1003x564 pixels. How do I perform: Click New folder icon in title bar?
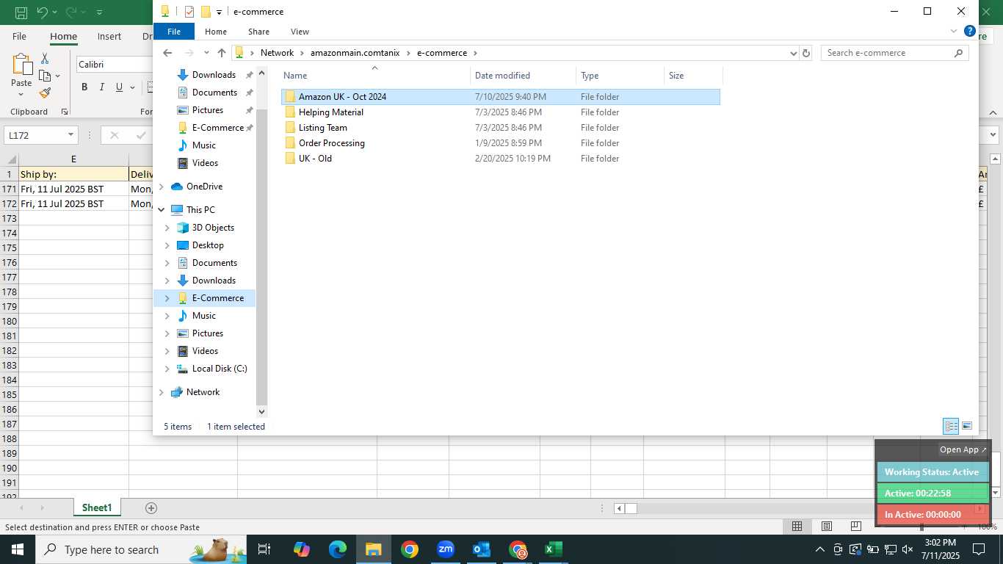click(206, 12)
